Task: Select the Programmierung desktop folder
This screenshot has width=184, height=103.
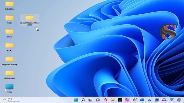Action: [9, 61]
